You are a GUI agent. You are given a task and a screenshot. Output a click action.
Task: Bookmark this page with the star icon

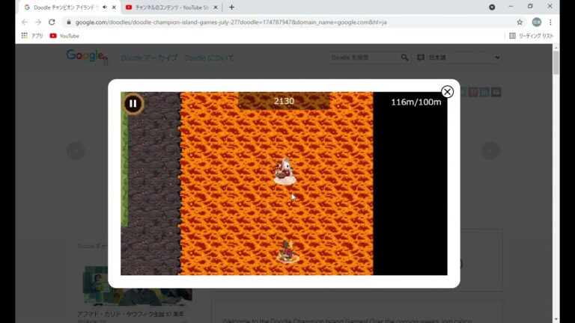point(520,22)
